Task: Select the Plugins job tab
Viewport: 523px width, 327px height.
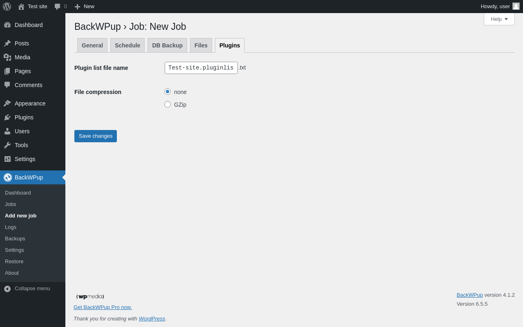Action: click(x=230, y=45)
